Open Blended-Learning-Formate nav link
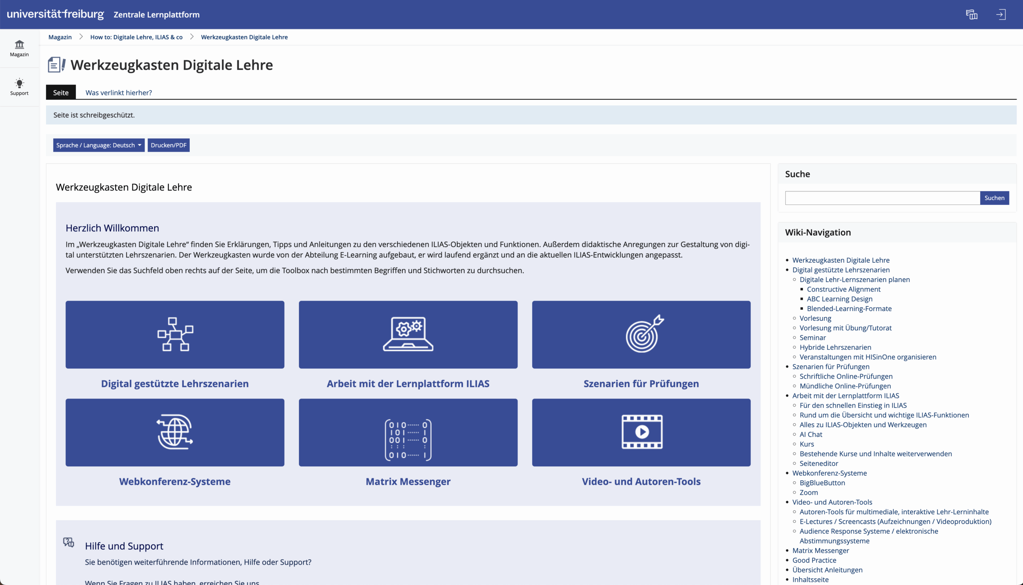1023x585 pixels. 849,308
